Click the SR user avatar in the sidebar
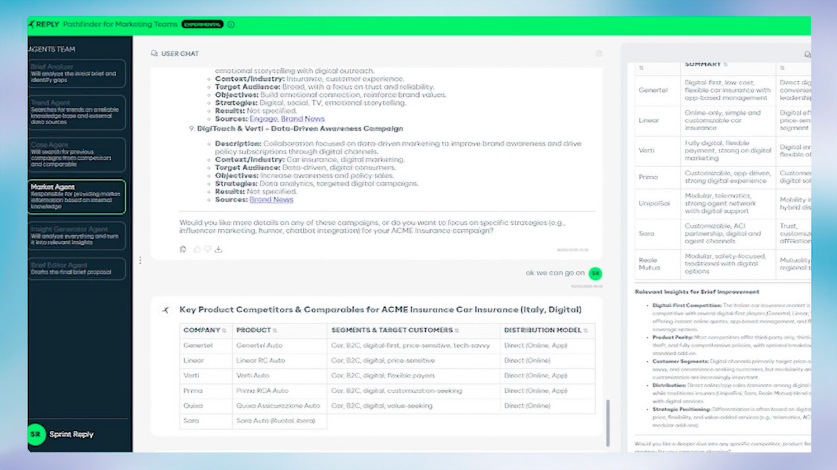The image size is (837, 470). pos(37,435)
